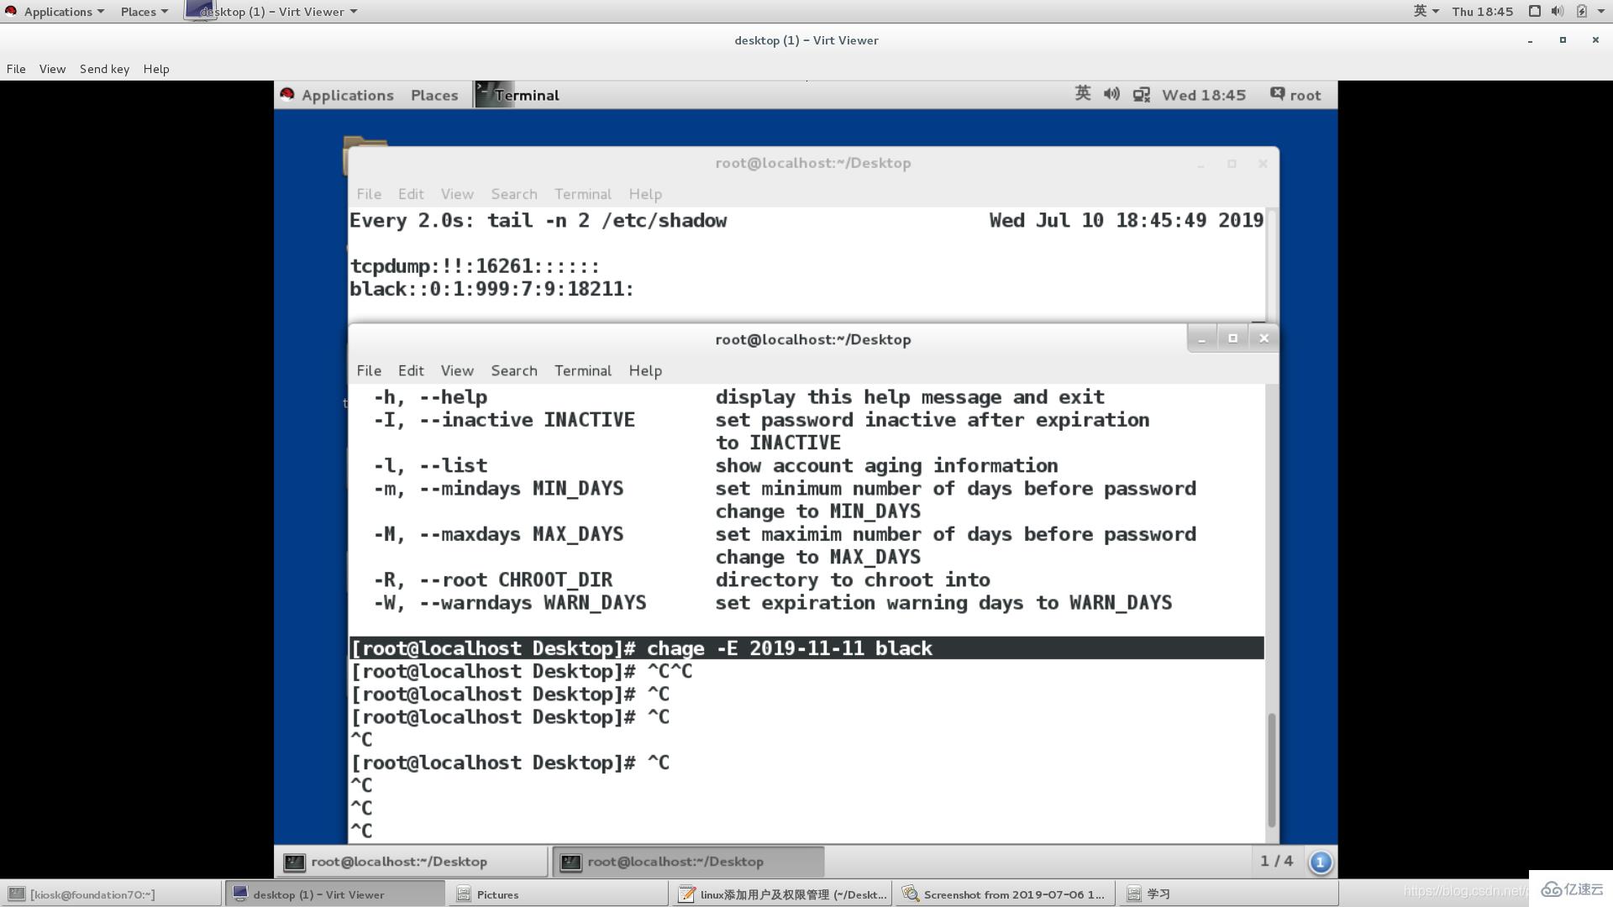Open Help menu in Virt Viewer menu bar

point(155,67)
